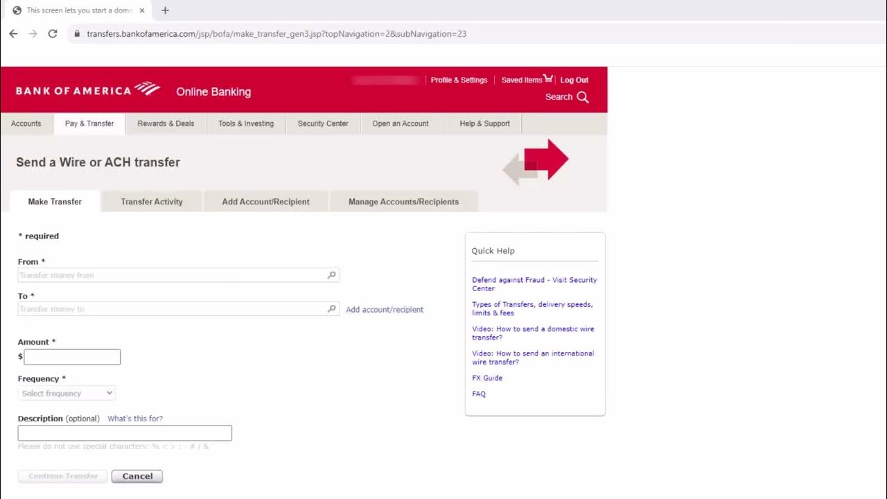The width and height of the screenshot is (887, 499).
Task: Click the padlock site info icon
Action: [76, 33]
